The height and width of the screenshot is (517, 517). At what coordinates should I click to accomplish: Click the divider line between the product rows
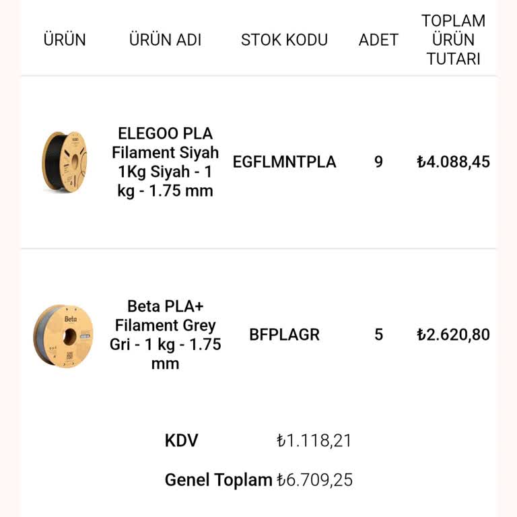258,248
